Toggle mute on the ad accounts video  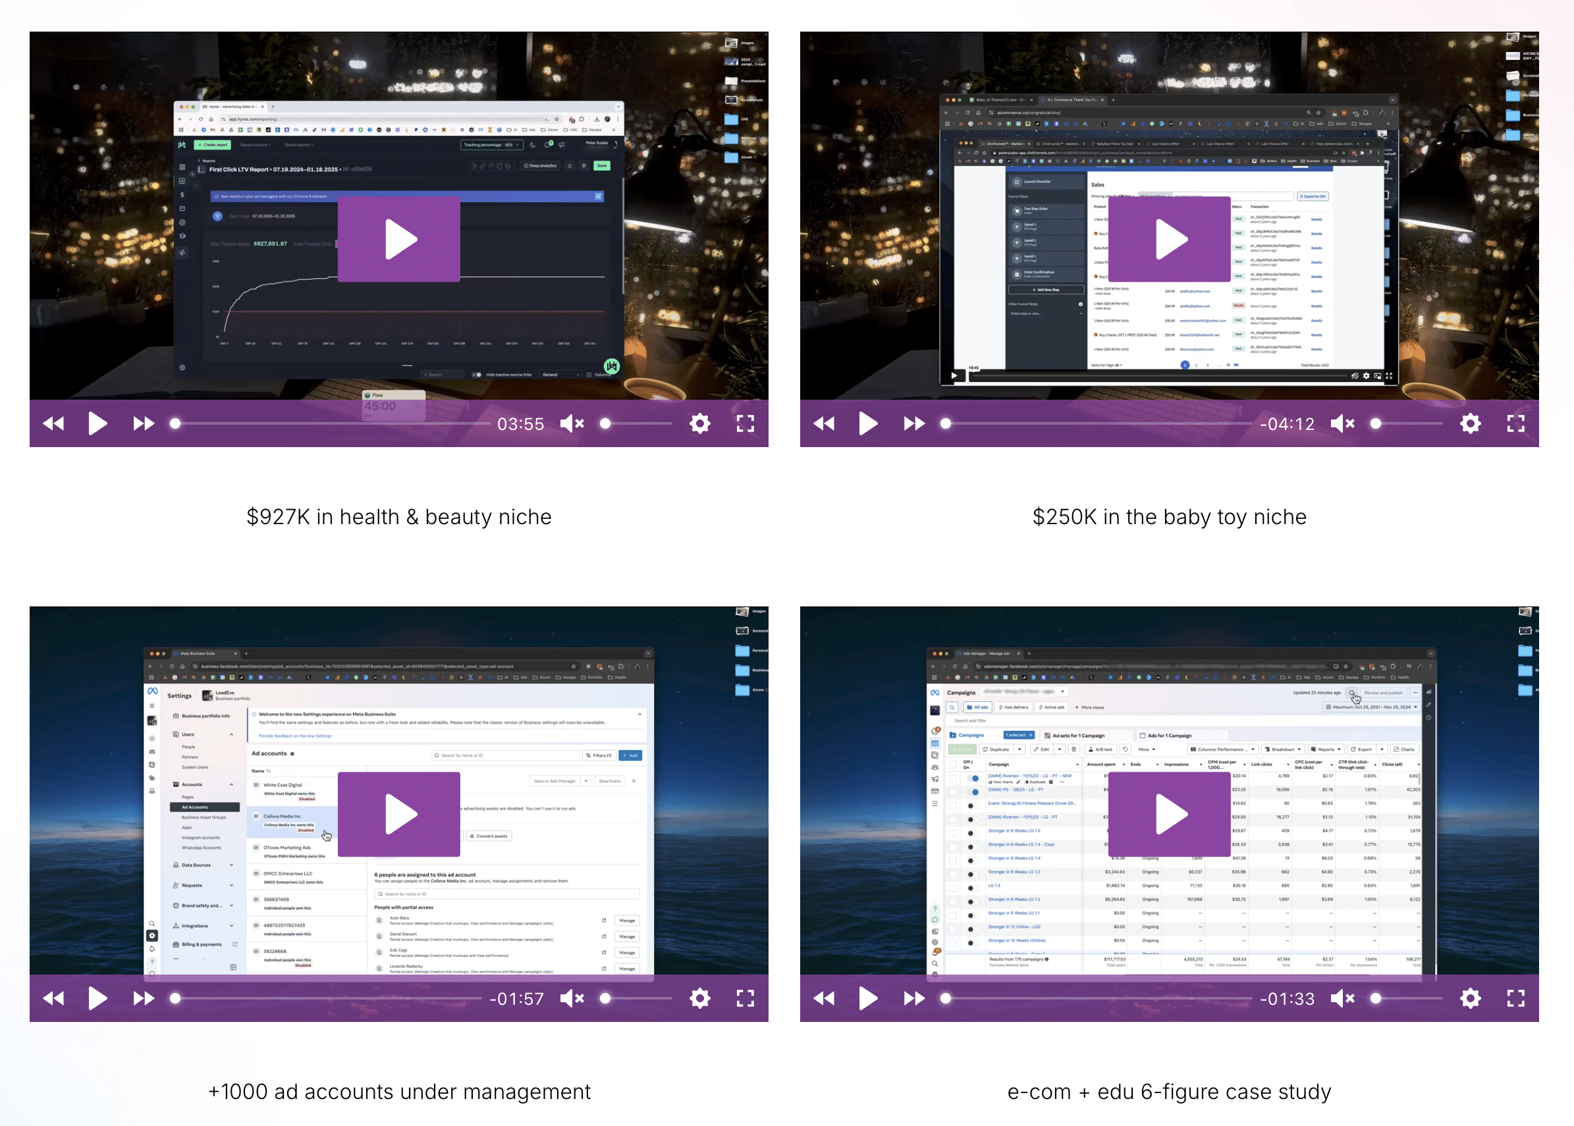click(572, 998)
